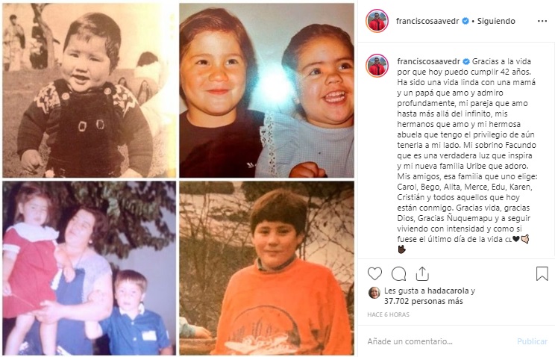Open profile avatar beside the caption
The image size is (555, 357).
[x=377, y=66]
